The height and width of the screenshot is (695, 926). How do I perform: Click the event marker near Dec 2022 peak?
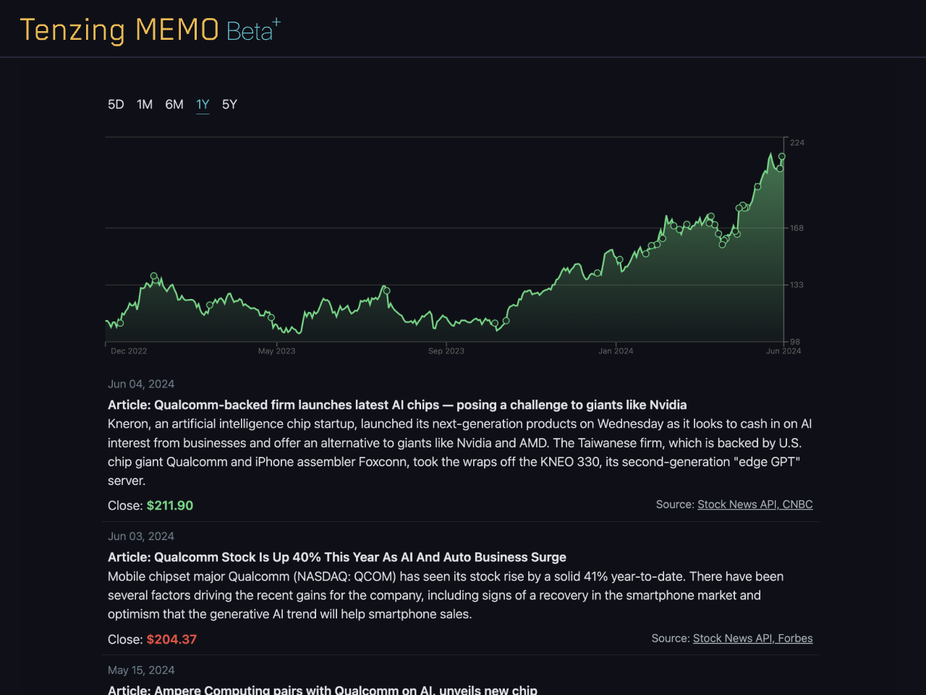[154, 276]
